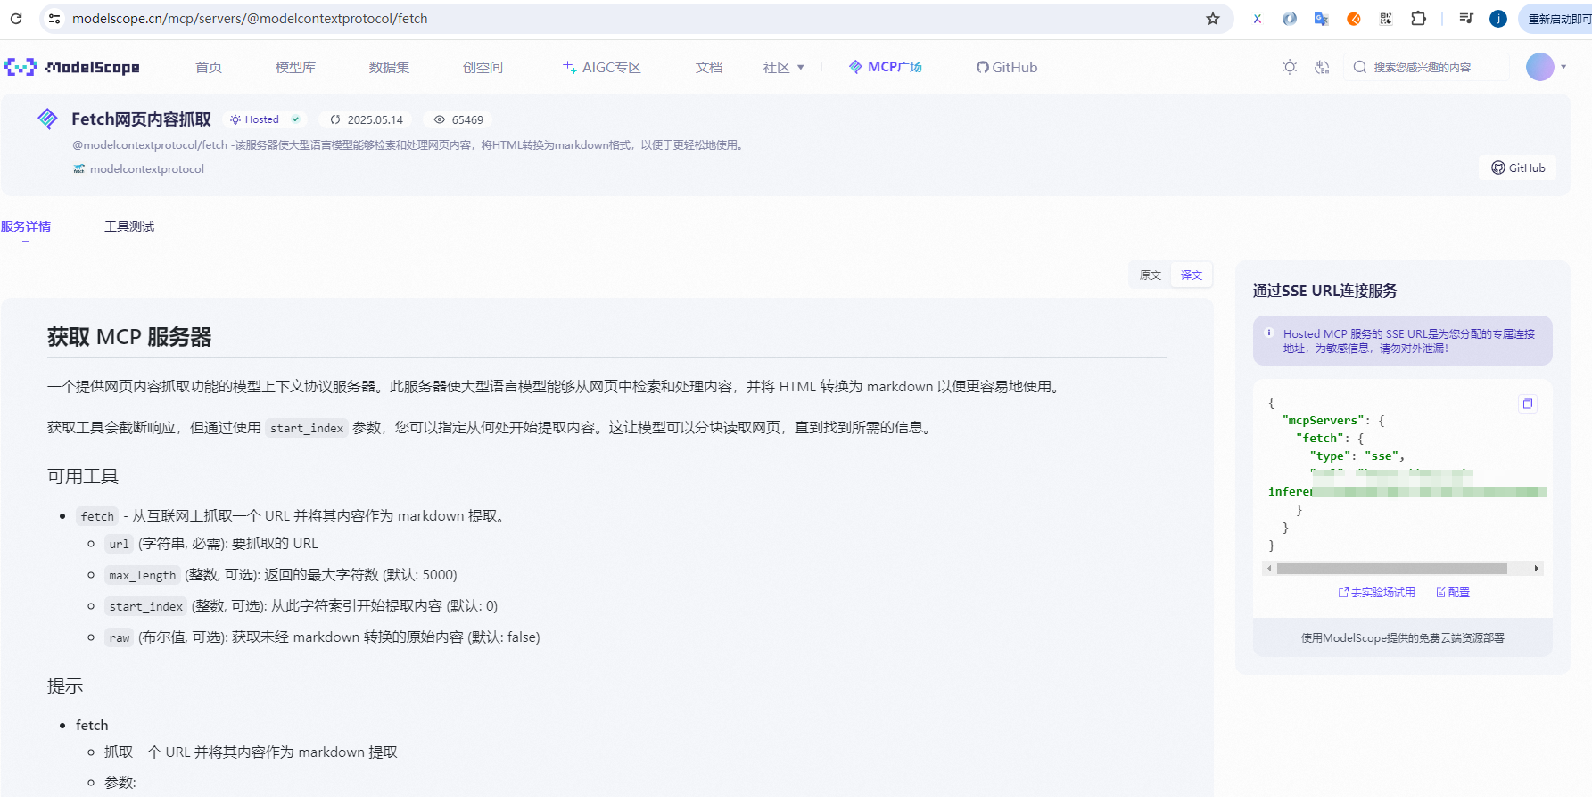Open the ModelScope user avatar
1592x797 pixels.
pos(1540,67)
